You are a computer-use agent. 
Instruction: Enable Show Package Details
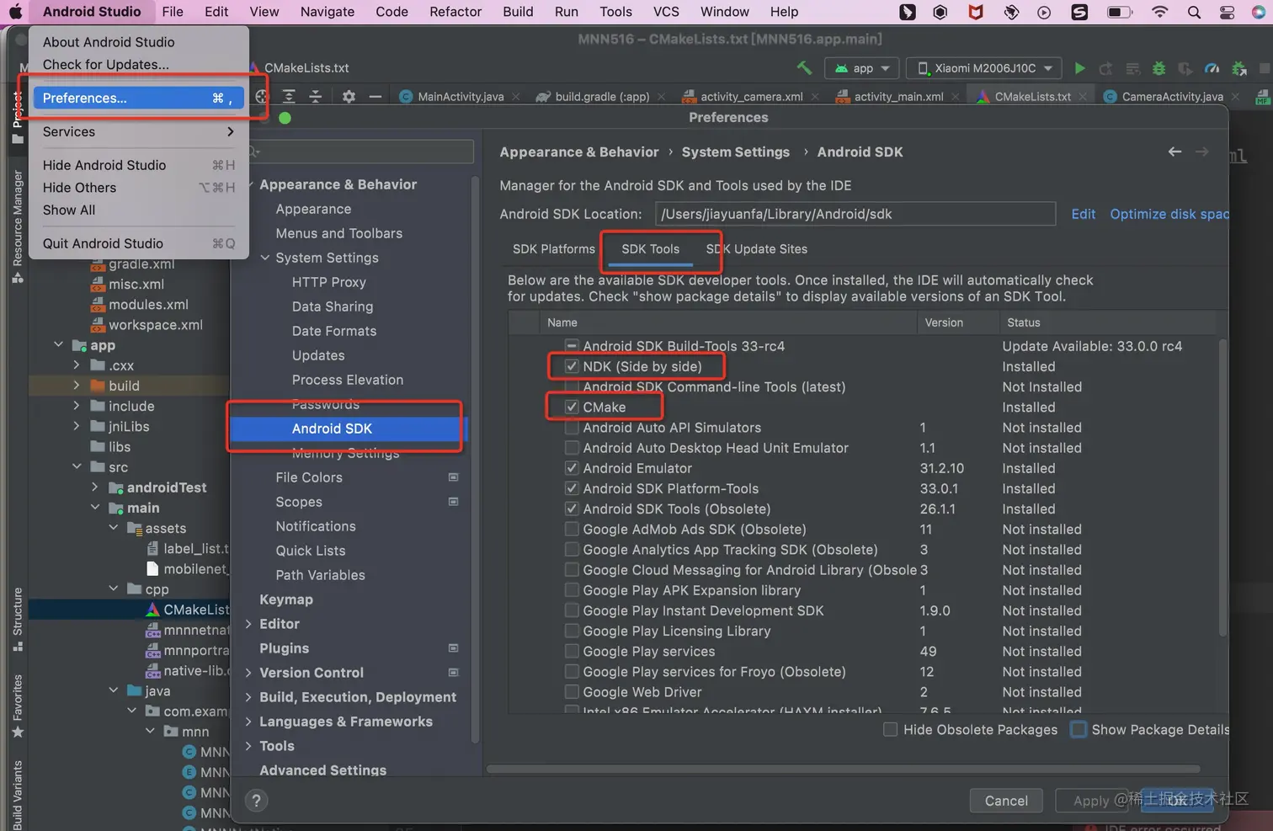[x=1079, y=729]
